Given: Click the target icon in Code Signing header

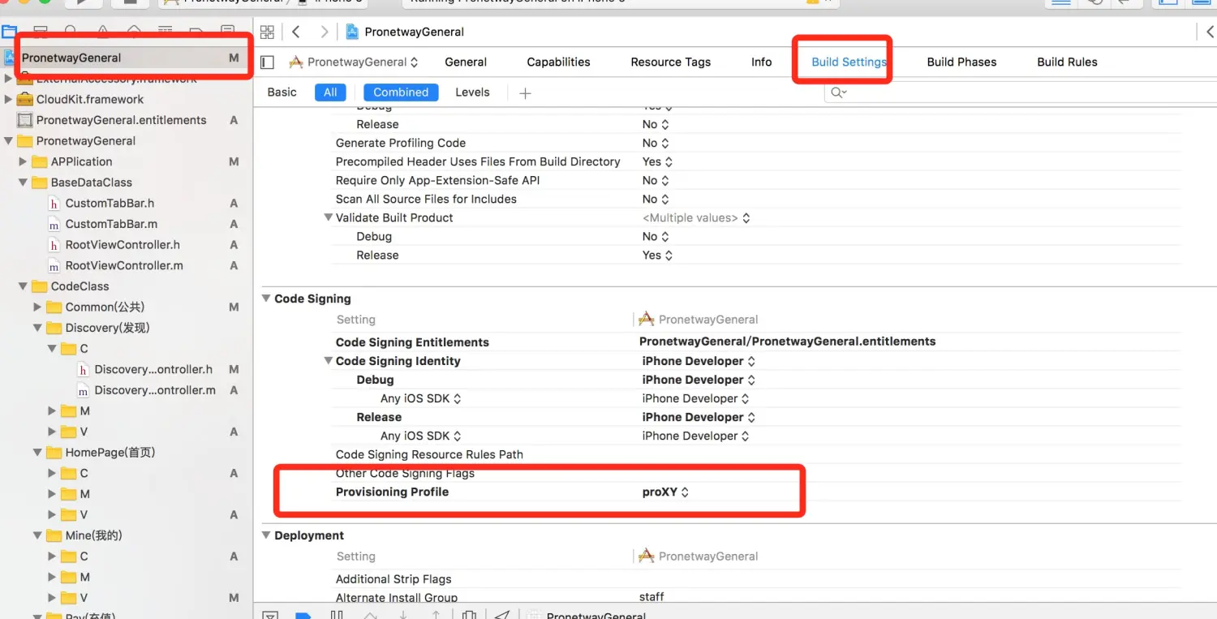Looking at the screenshot, I should click(647, 319).
